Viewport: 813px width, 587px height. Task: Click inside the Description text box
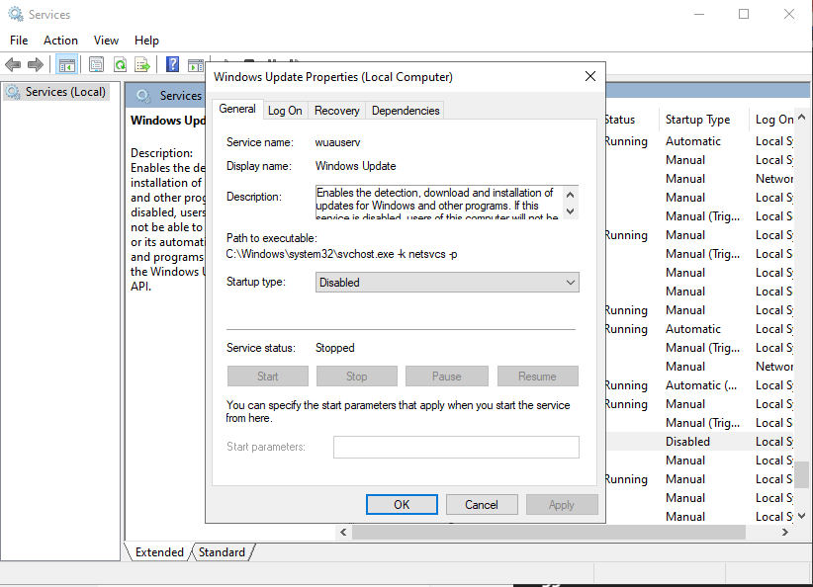coord(439,203)
